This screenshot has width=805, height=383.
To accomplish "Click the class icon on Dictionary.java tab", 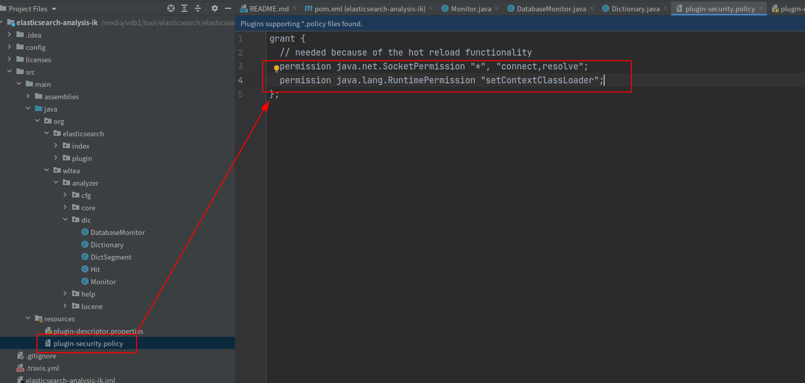I will (x=606, y=9).
